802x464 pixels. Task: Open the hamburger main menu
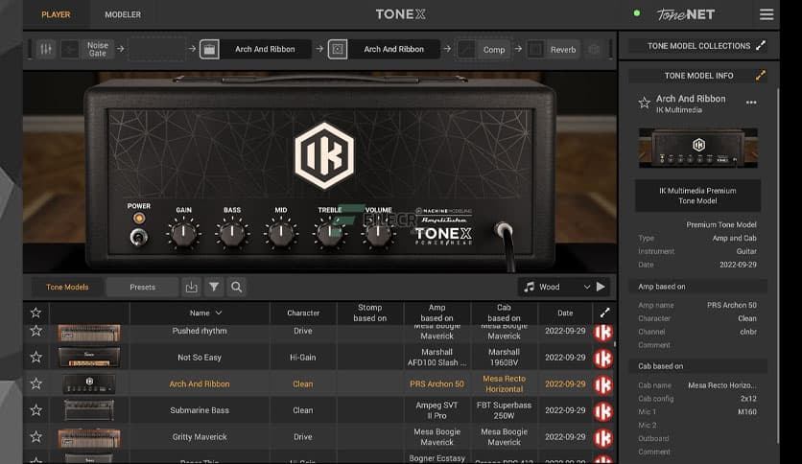click(767, 14)
